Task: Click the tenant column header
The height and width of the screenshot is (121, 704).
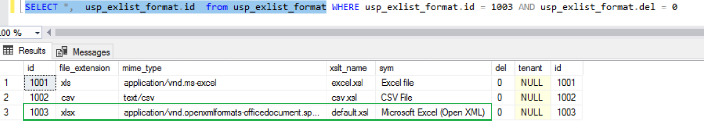Action: click(530, 68)
